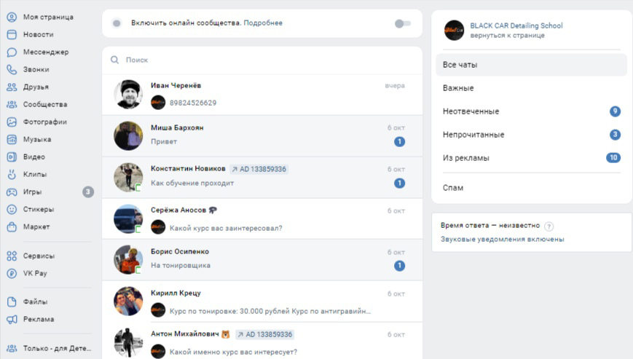
Task: Click Звуковые уведомления включены link
Action: pos(502,239)
